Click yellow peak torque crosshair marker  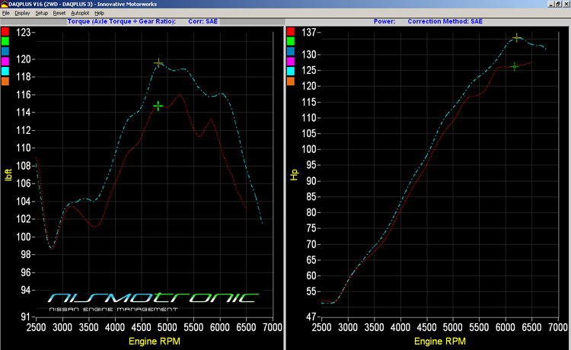point(158,63)
